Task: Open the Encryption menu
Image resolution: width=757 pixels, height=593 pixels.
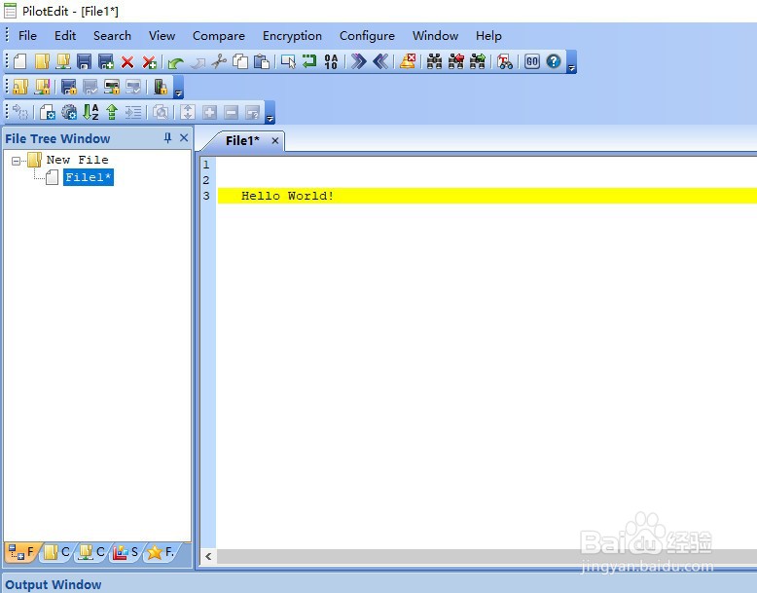Action: tap(292, 36)
